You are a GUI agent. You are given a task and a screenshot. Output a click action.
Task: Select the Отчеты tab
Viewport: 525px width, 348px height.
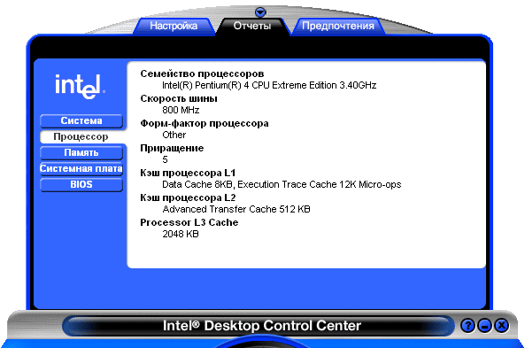(252, 26)
